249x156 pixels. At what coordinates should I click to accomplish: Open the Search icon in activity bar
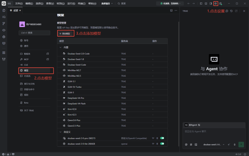4,17
